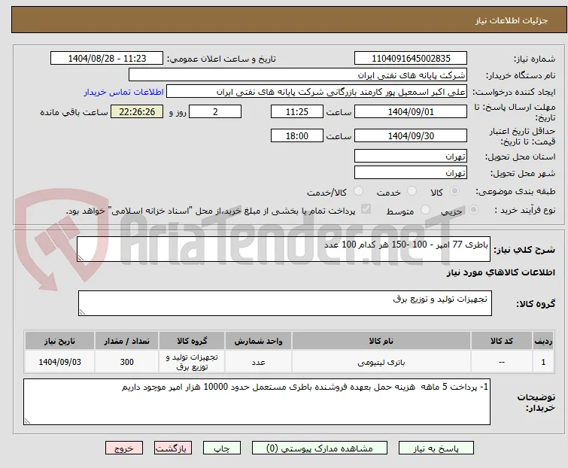The width and height of the screenshot is (568, 468).
Task: Click the بازگشت back button
Action: pos(173,448)
